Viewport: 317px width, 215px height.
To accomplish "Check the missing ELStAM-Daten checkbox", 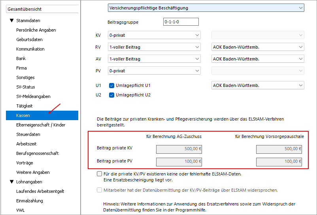I will coord(99,174).
